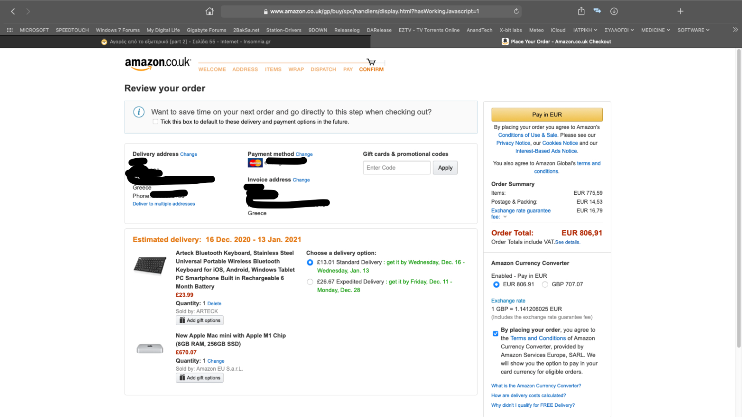Viewport: 742px width, 417px height.
Task: Add a new tab with the plus icon
Action: 680,11
